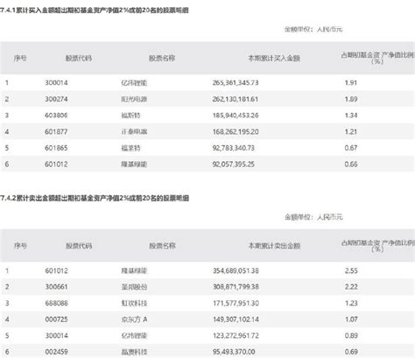Select the 1.91 percentage value
This screenshot has height=358, width=415.
[351, 82]
